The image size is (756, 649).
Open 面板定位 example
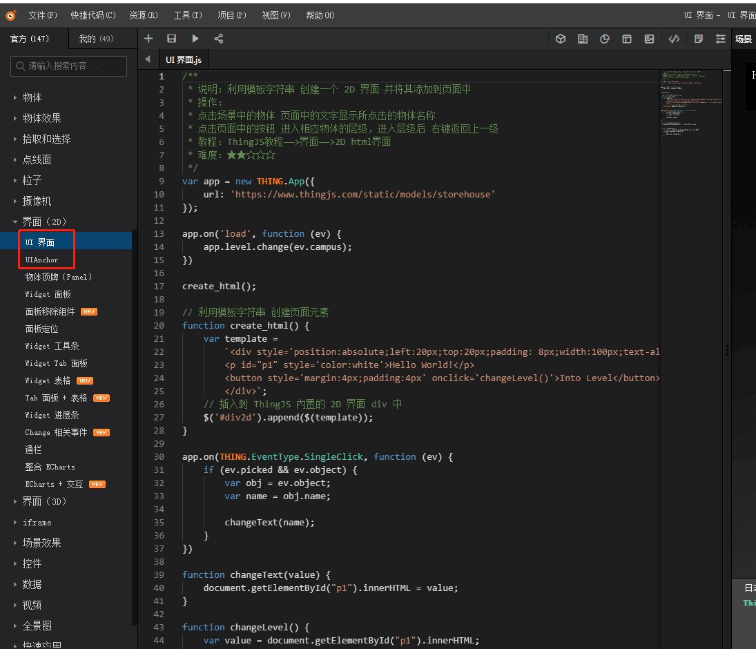pos(41,329)
